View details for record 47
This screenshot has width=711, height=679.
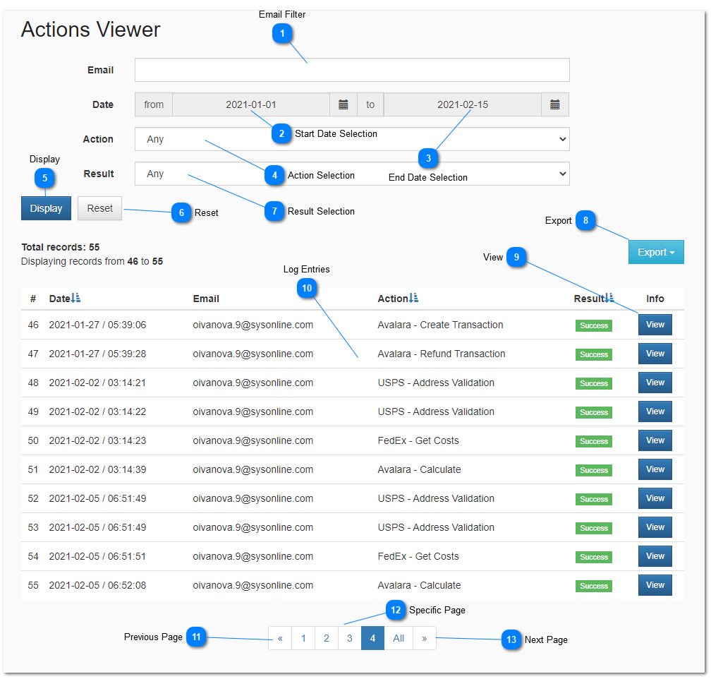pyautogui.click(x=655, y=354)
